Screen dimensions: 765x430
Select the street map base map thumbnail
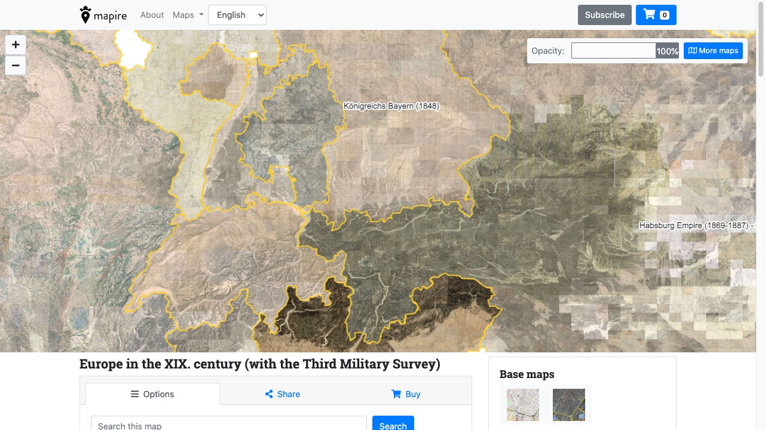523,405
